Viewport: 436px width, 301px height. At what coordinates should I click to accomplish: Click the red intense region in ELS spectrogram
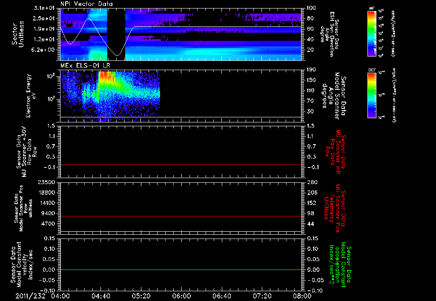[106, 76]
